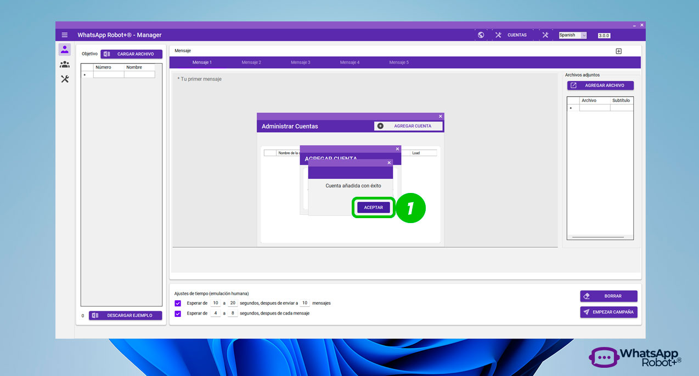699x376 pixels.
Task: Click the field showing 20 seconds
Action: click(x=233, y=303)
